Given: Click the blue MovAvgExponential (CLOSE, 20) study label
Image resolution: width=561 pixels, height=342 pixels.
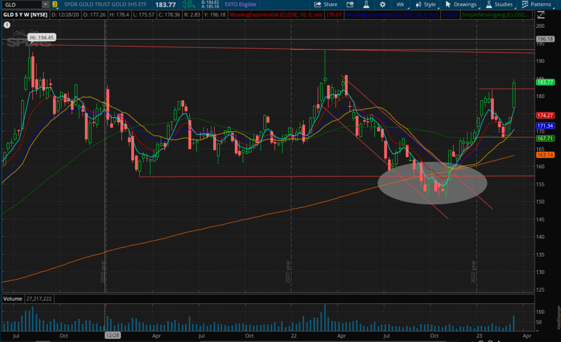Looking at the screenshot, I should coord(392,15).
